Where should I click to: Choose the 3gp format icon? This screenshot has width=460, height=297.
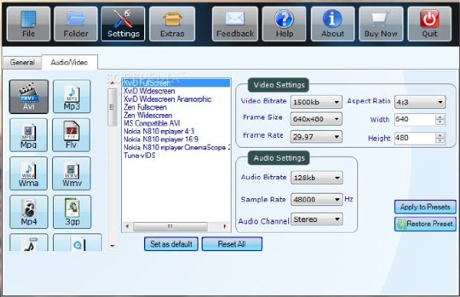72,212
